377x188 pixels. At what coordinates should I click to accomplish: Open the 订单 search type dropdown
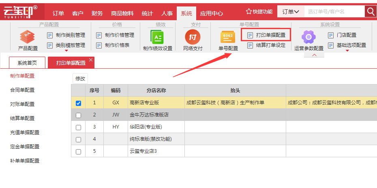pyautogui.click(x=291, y=12)
